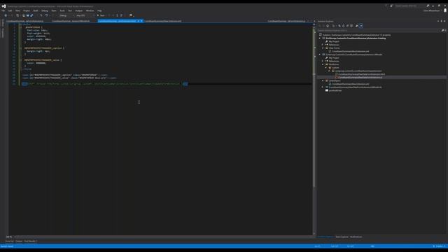
Task: Collapse the second project node
Action: coord(320,55)
